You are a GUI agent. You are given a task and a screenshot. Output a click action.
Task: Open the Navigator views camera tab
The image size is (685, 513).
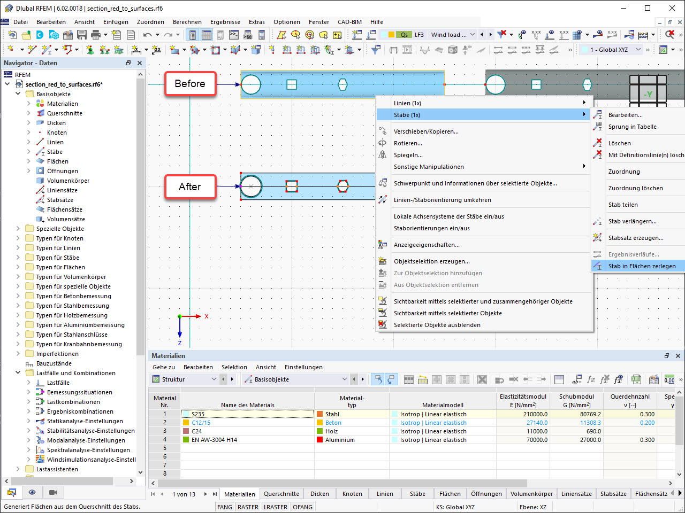[x=53, y=492]
